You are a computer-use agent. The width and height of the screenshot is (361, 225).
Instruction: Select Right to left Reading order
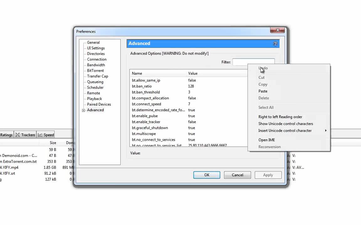click(x=280, y=117)
